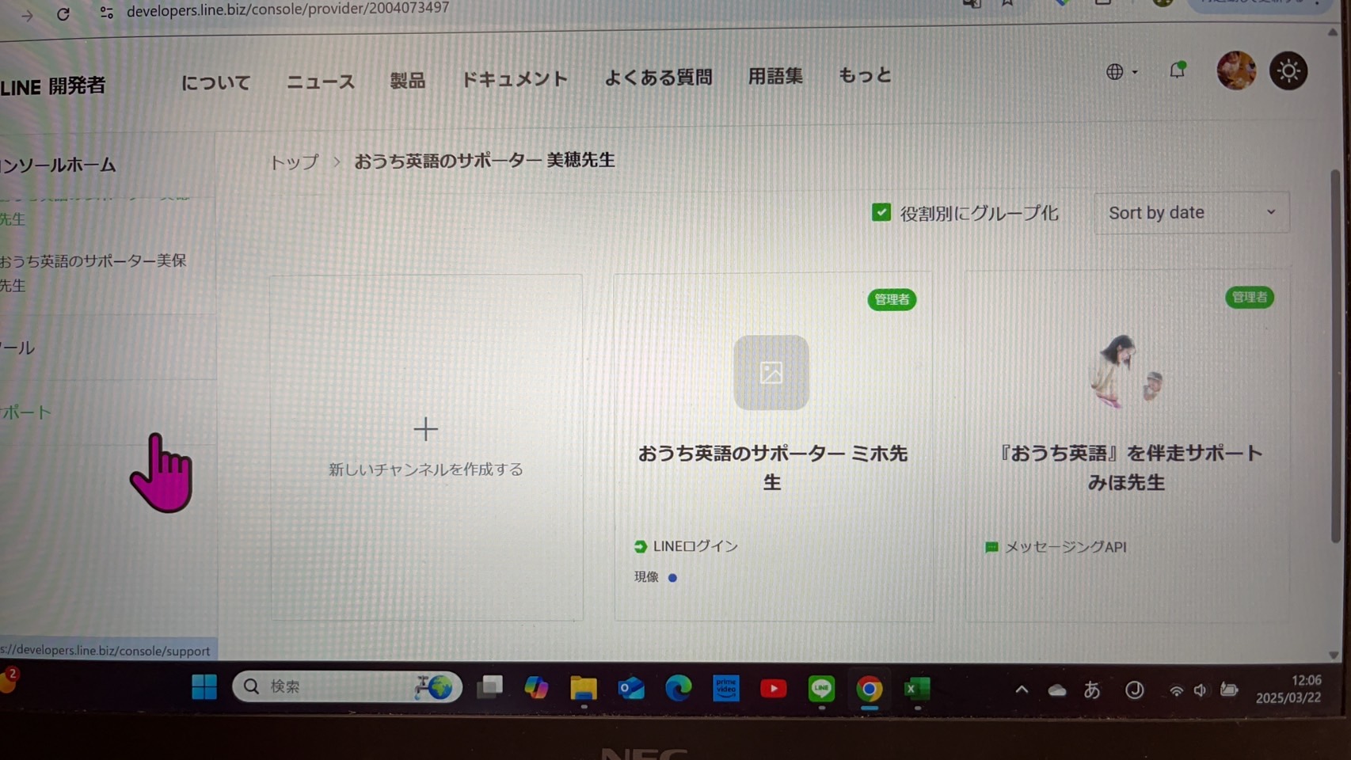Click 管理者 badge on ミホ先生 card

pyautogui.click(x=892, y=299)
